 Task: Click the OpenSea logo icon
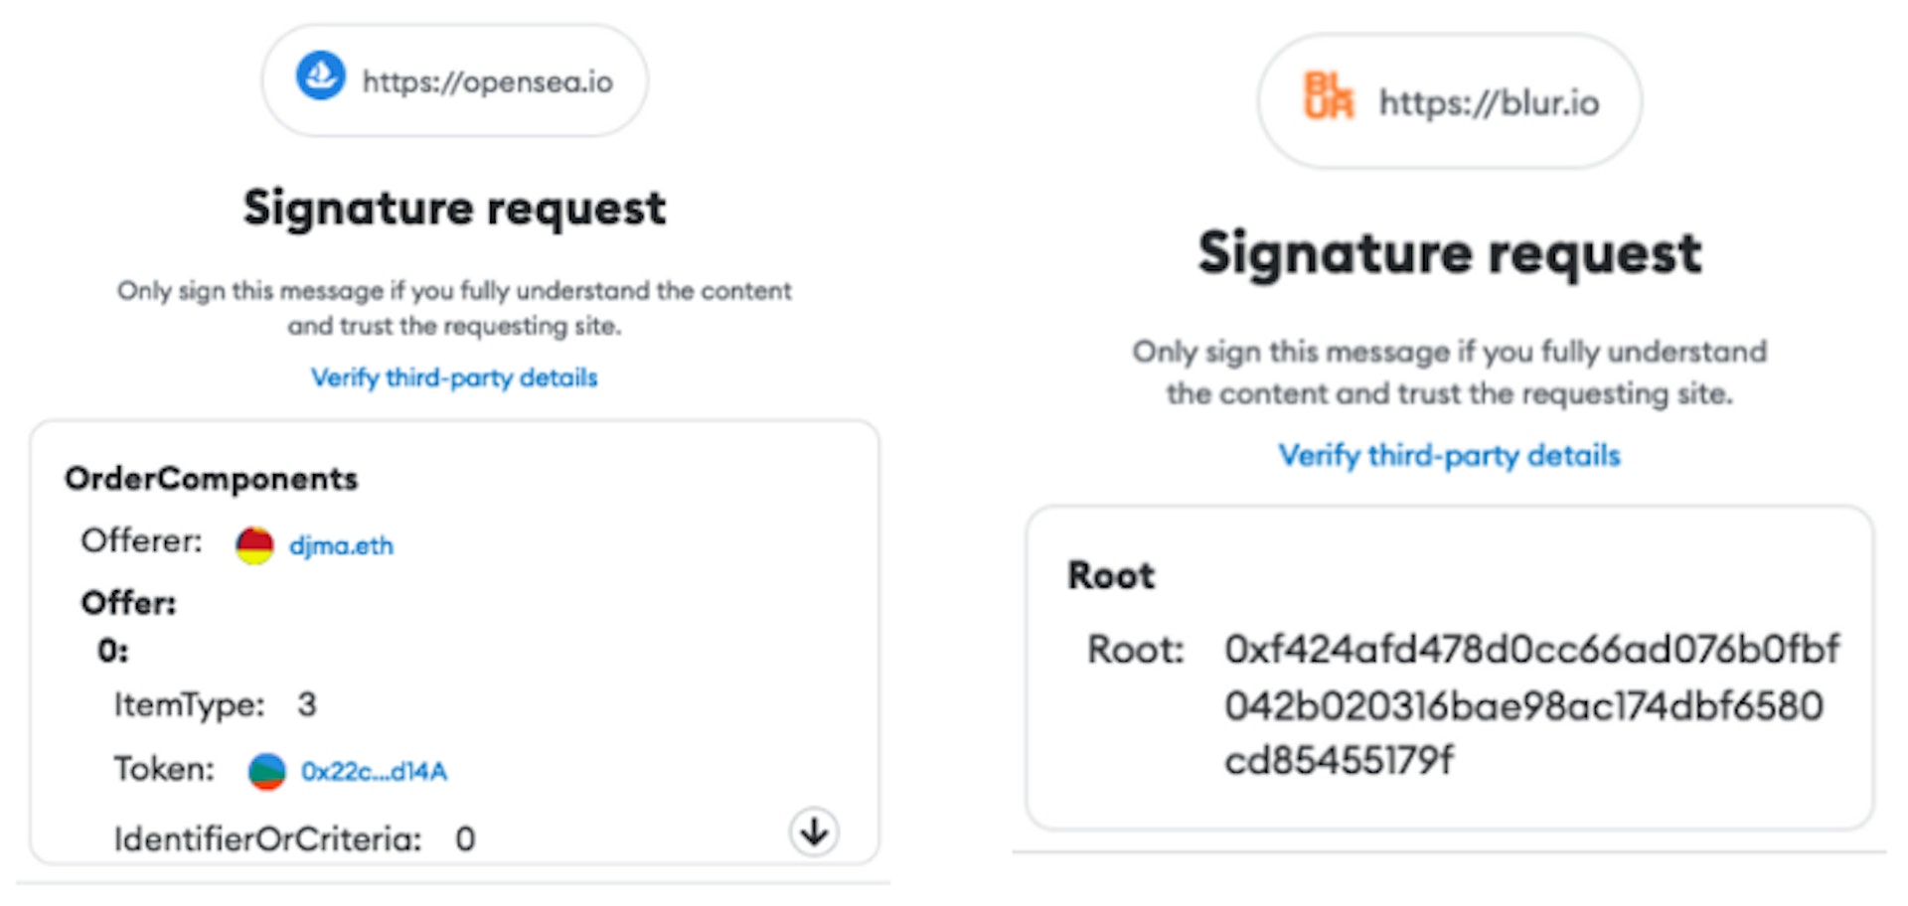321,75
